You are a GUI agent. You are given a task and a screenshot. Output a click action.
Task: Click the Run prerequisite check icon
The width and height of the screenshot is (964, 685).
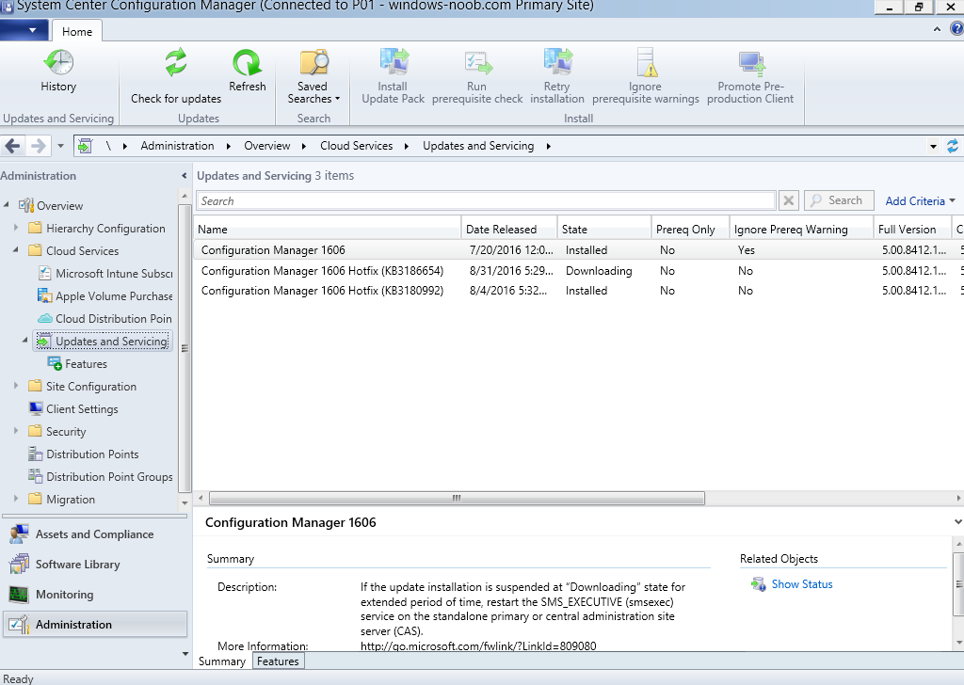pos(477,62)
